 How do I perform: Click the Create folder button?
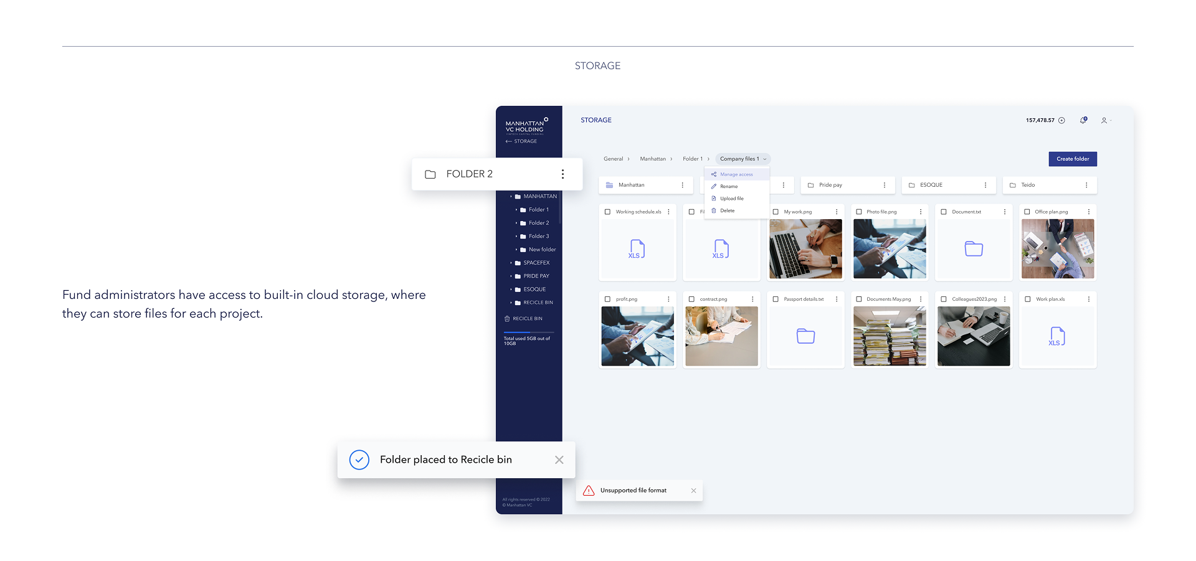pyautogui.click(x=1073, y=159)
